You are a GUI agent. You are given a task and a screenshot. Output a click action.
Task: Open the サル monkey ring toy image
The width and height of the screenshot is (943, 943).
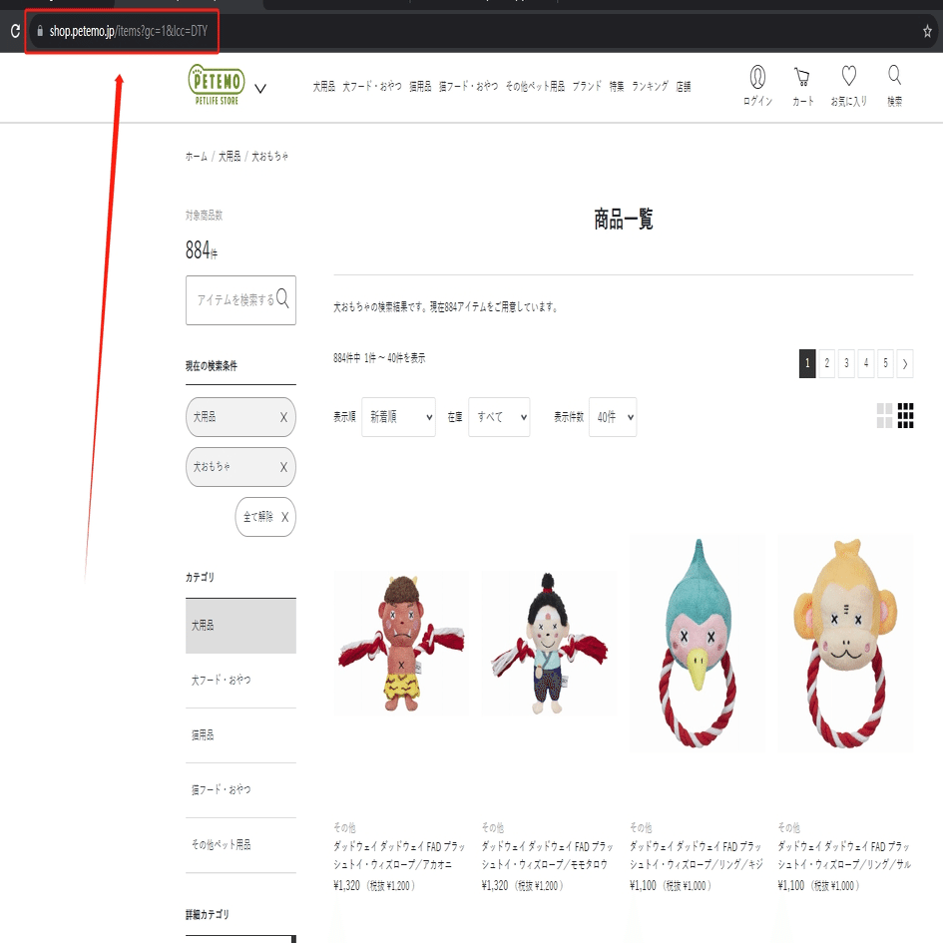845,643
